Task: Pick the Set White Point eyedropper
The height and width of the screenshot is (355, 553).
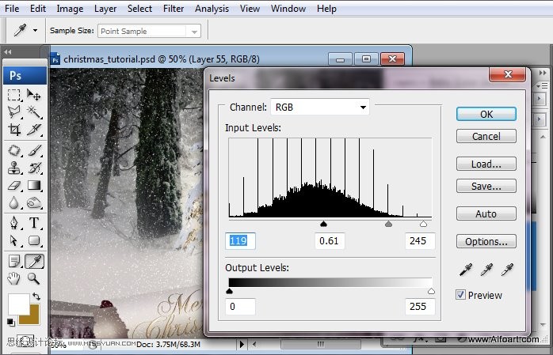Action: click(x=507, y=270)
